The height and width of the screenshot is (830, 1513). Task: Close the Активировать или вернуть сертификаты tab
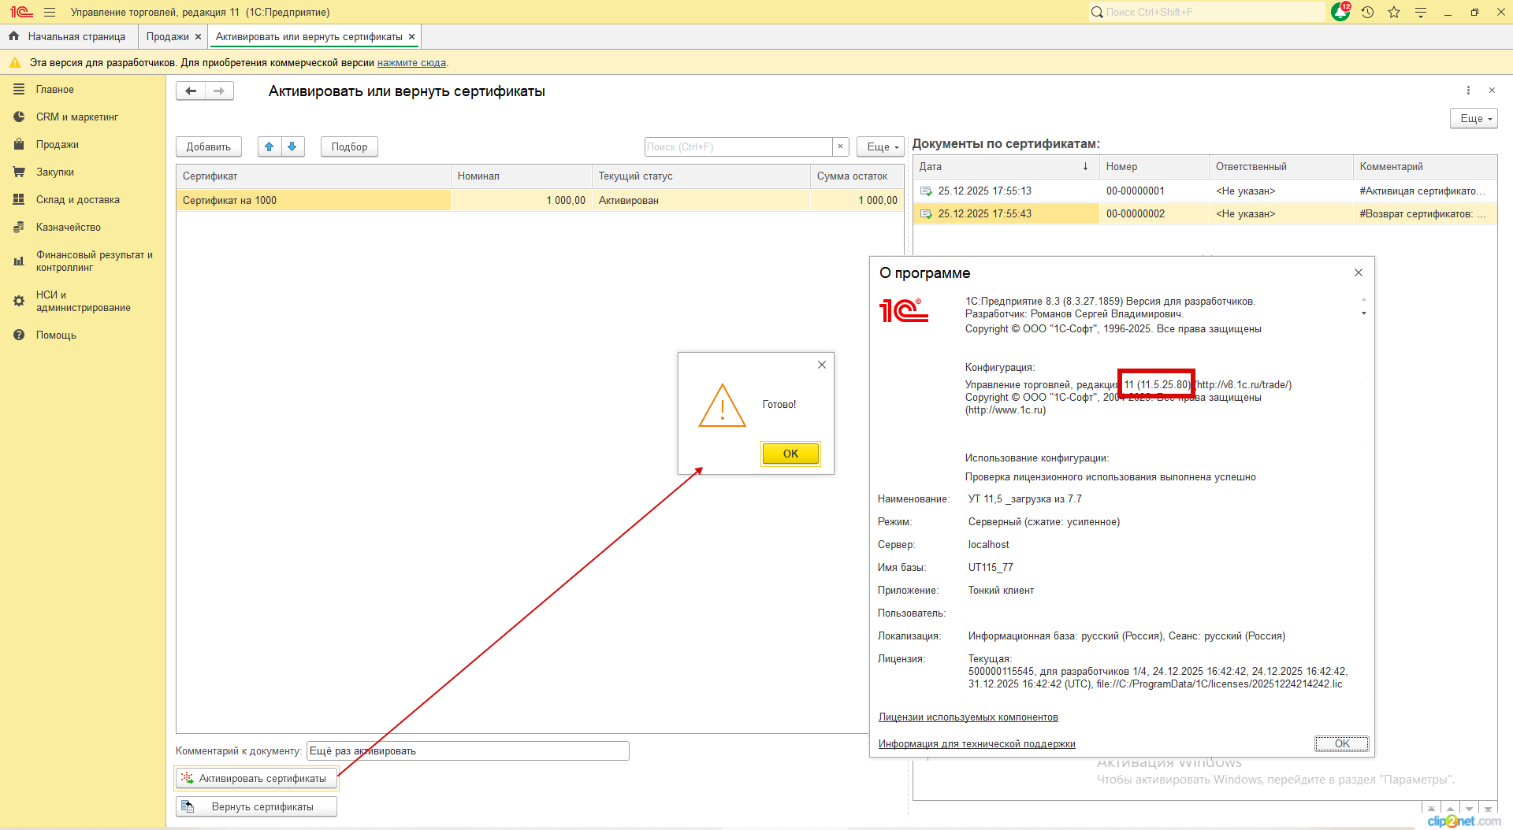pyautogui.click(x=411, y=37)
